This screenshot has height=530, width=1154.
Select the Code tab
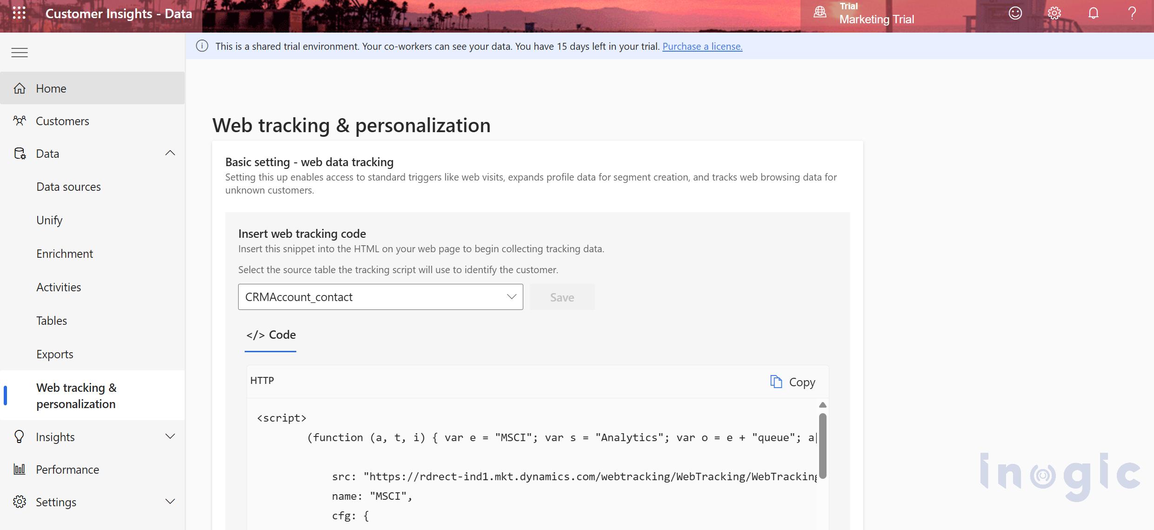pyautogui.click(x=271, y=335)
